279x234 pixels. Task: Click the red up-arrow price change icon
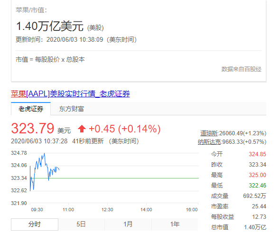[82, 129]
